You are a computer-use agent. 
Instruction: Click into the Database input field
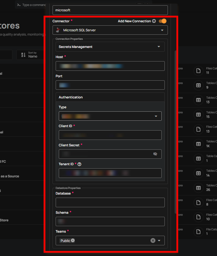point(110,202)
